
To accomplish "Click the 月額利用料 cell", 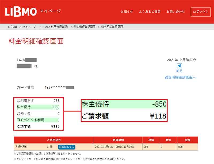I will [21, 147].
